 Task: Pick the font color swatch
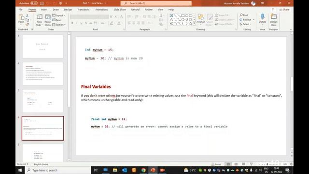[119, 23]
